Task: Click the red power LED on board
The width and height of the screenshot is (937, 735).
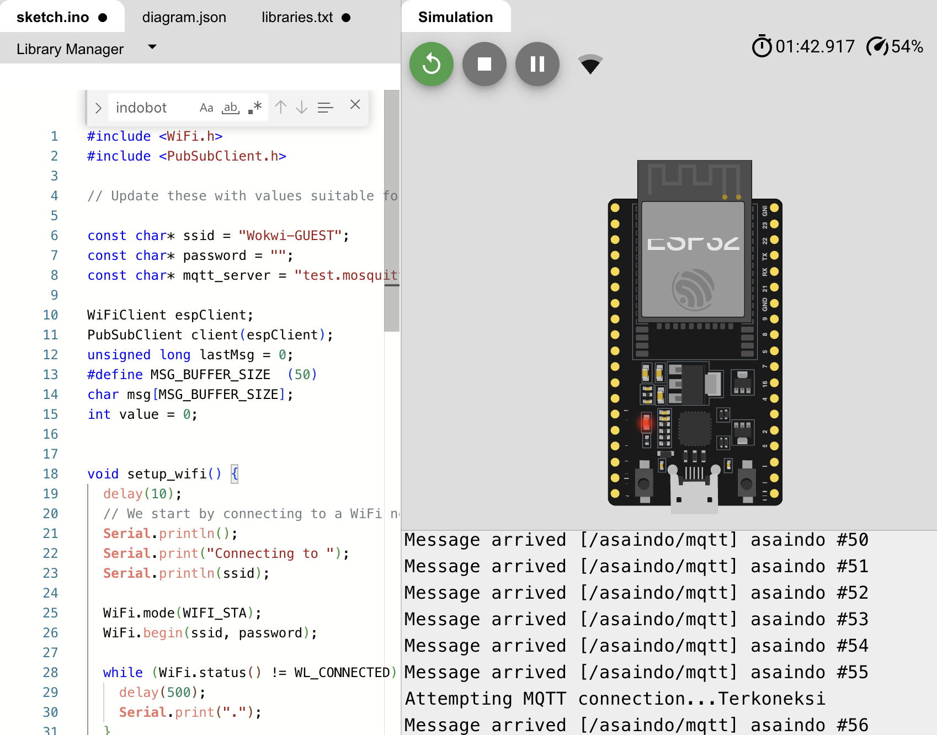Action: coord(646,423)
